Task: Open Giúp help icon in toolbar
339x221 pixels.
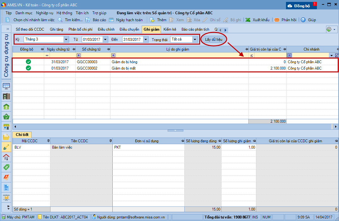Action: coord(303,20)
